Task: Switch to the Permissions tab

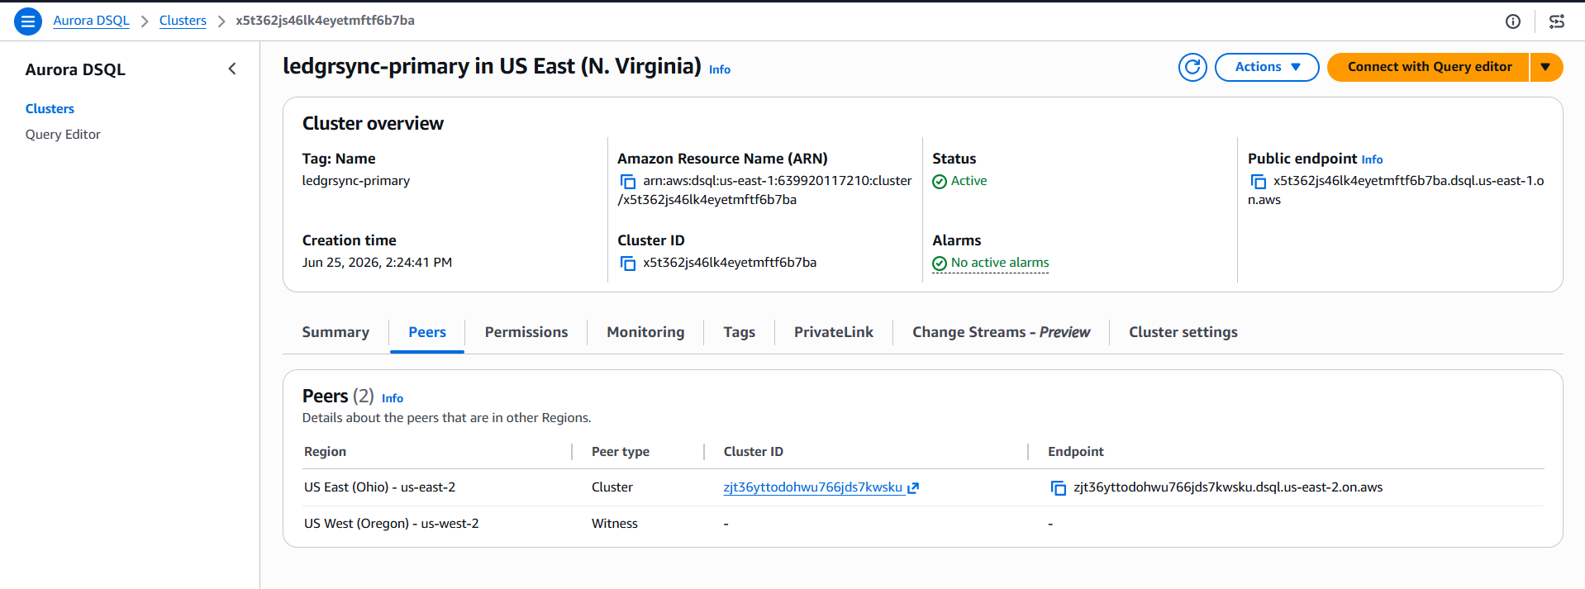Action: 526,332
